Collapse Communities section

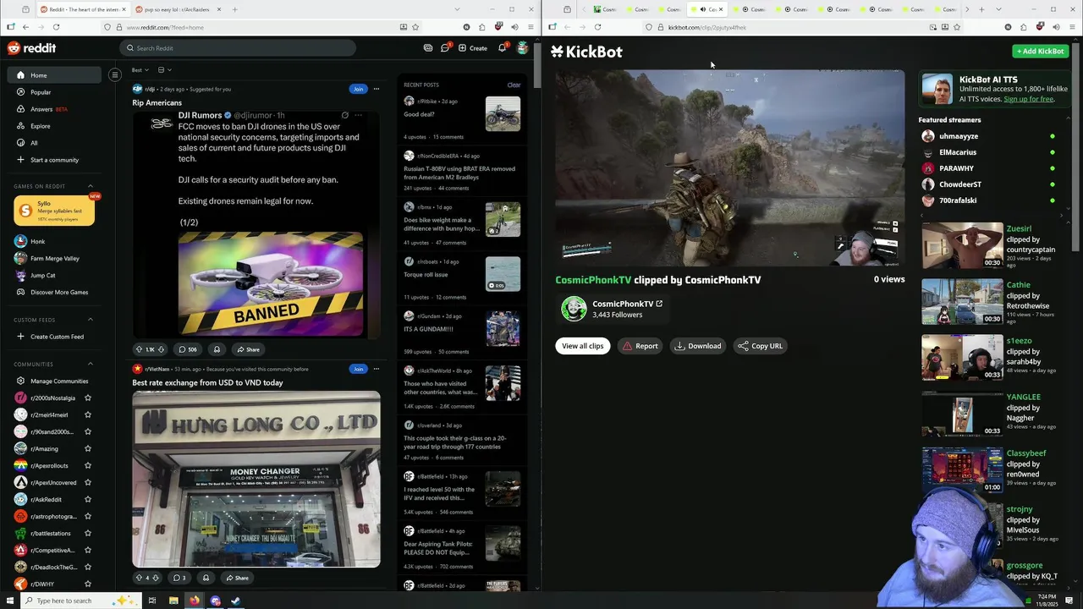pos(91,364)
